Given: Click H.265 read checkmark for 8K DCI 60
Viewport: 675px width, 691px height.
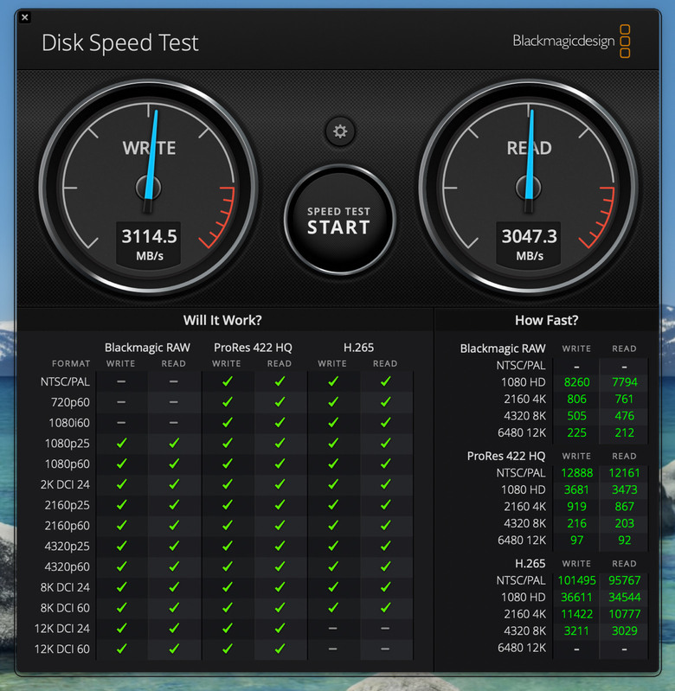Looking at the screenshot, I should coord(385,608).
